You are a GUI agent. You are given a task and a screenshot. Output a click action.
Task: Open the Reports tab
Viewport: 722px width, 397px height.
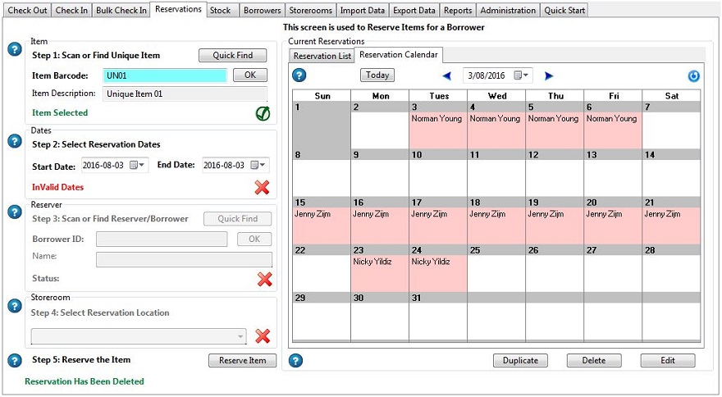point(457,10)
